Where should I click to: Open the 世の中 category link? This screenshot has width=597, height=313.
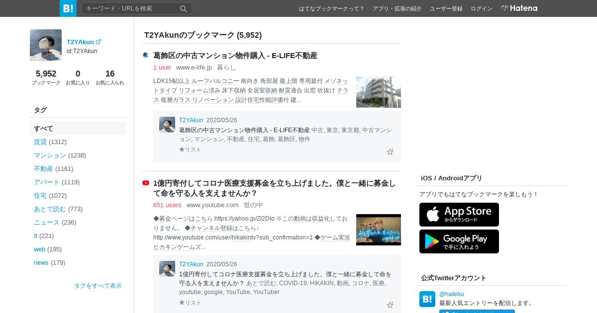tap(253, 205)
